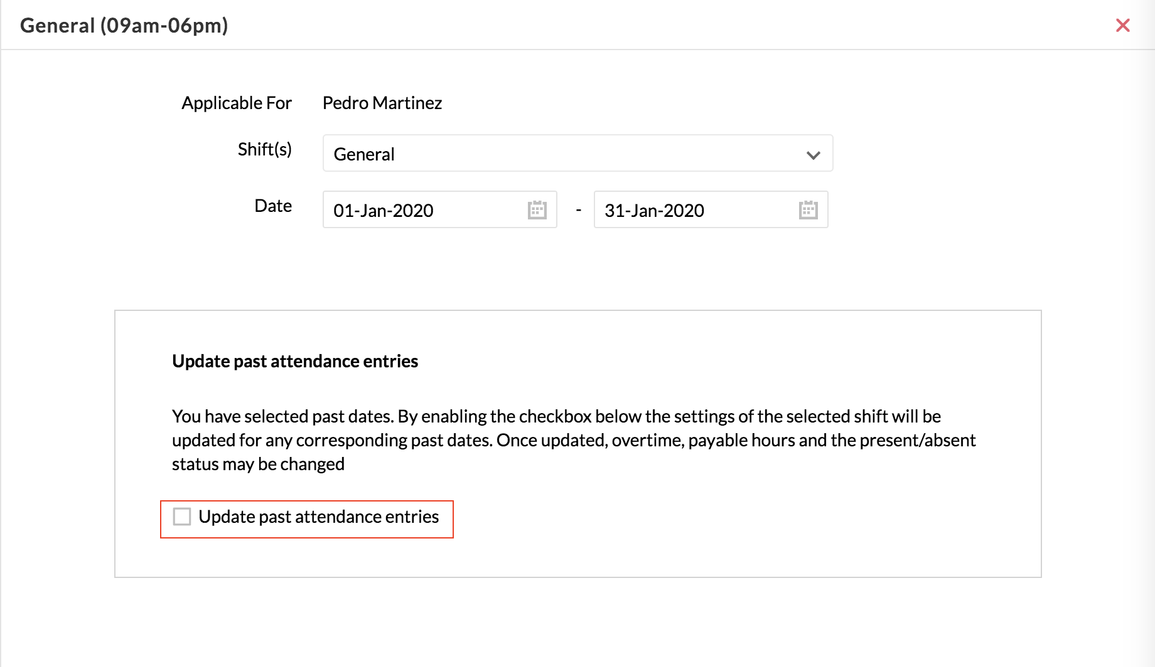Open the start date calendar picker

point(537,210)
